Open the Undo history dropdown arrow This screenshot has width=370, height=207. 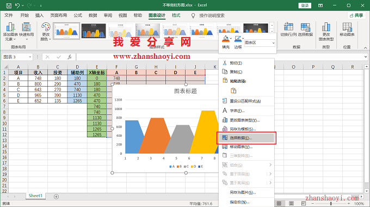[x=23, y=5]
